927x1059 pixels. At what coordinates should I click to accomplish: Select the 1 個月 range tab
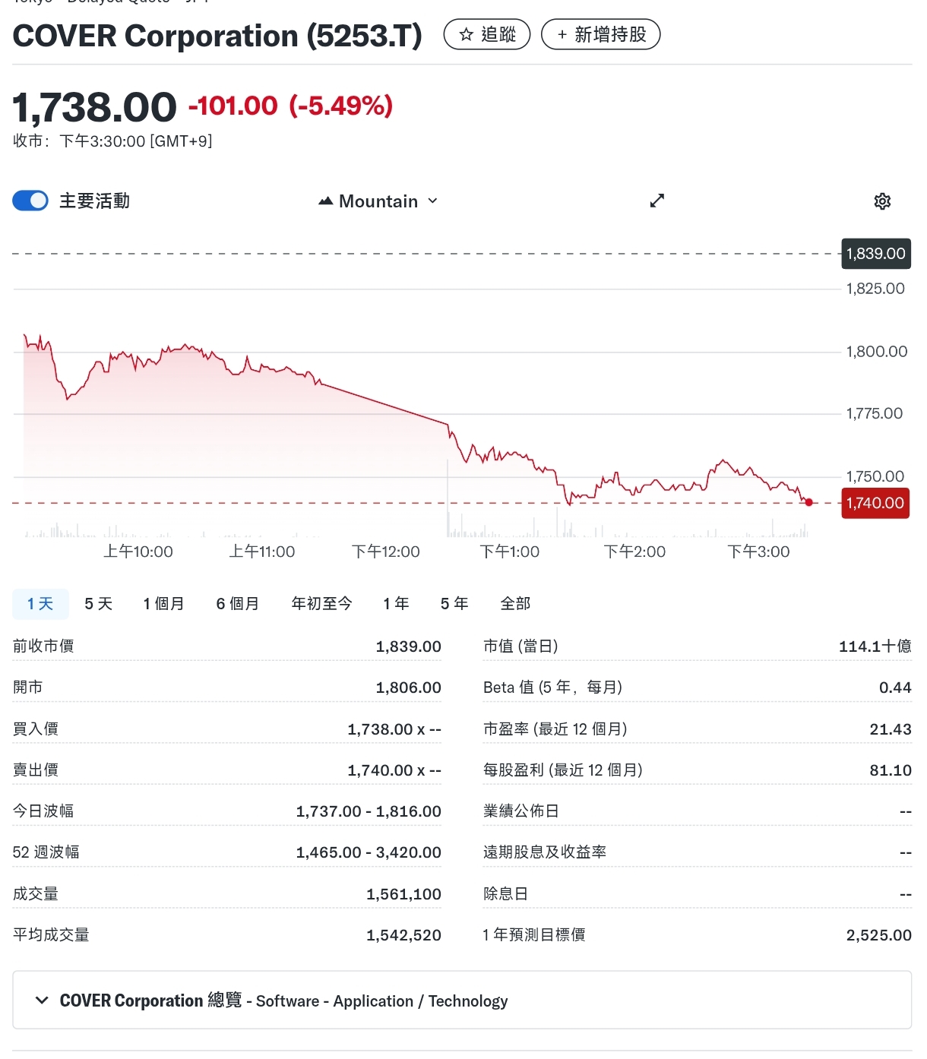164,604
